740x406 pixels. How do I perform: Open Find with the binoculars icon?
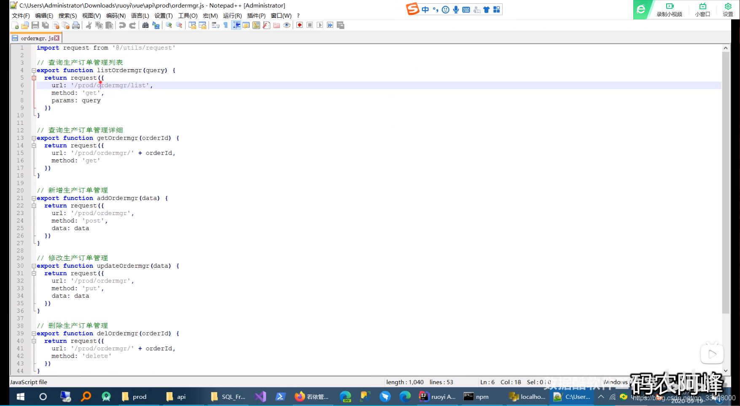(145, 25)
